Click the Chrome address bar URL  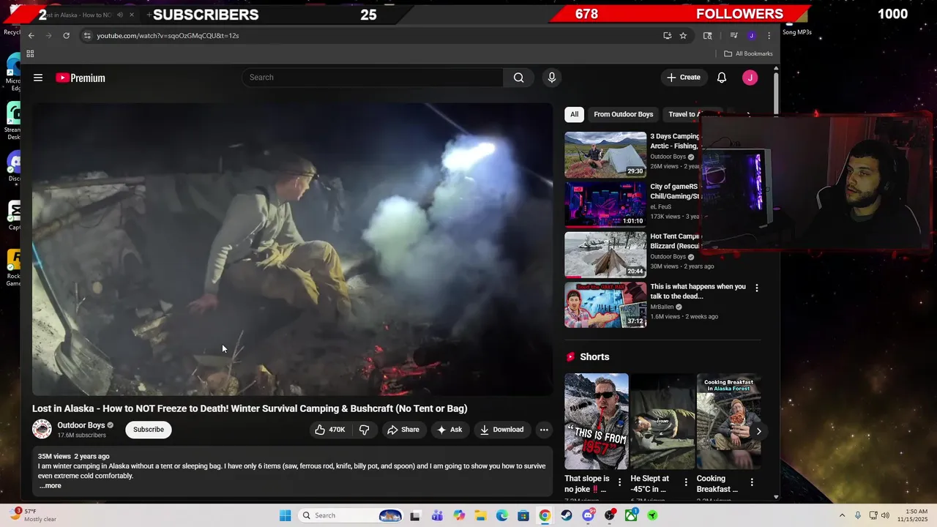(168, 35)
